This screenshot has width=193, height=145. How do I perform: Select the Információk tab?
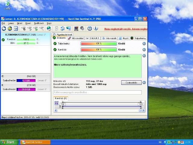point(109,38)
